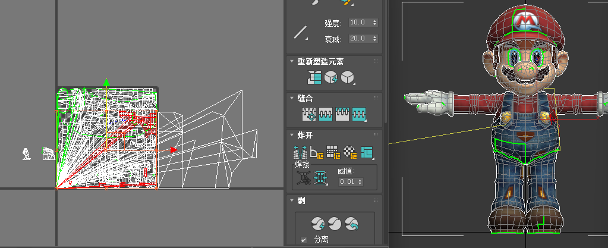Click the grip handle of the 剥 rollout

pos(376,200)
